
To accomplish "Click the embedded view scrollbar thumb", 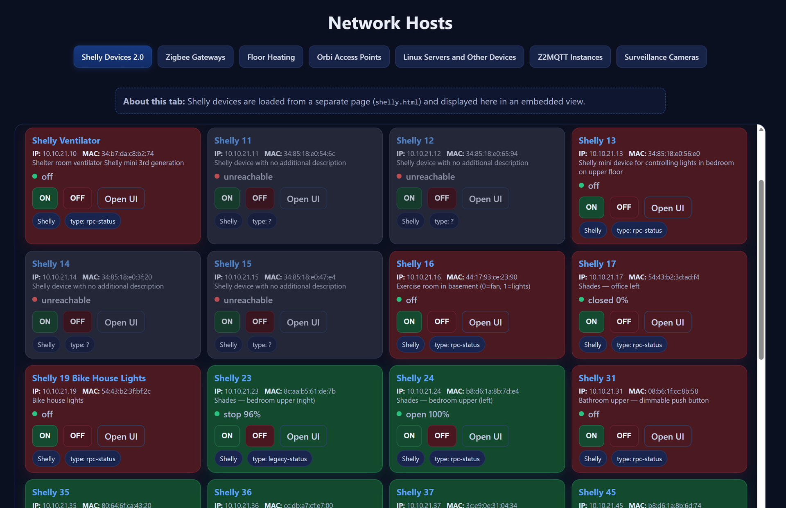I will 761,270.
